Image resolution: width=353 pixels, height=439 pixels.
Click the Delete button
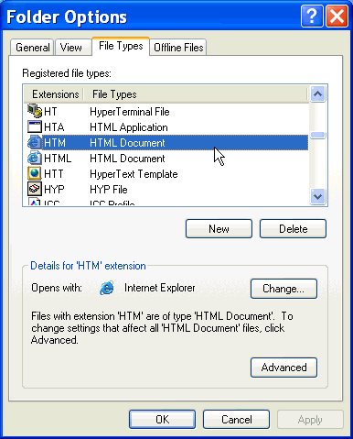[293, 228]
